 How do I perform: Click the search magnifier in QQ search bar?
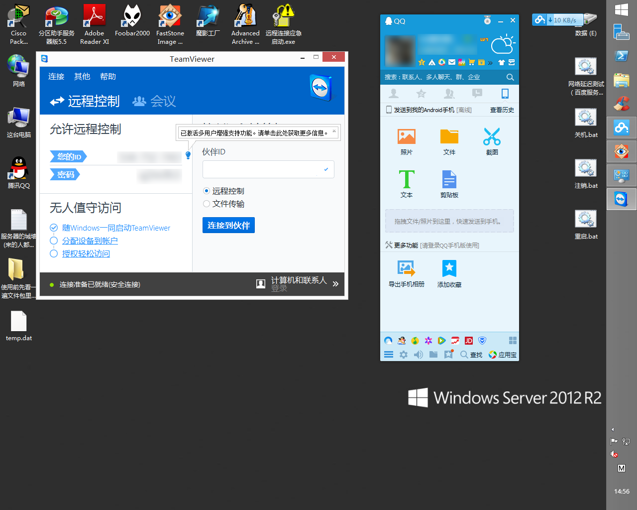510,77
